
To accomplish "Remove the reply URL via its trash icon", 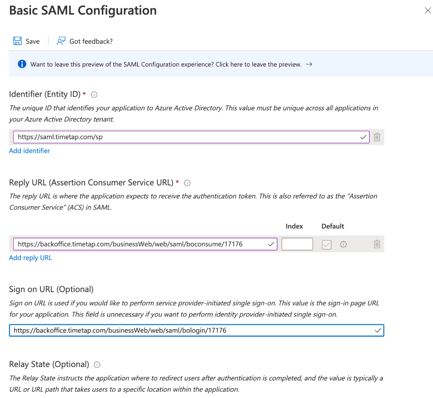I will 377,244.
